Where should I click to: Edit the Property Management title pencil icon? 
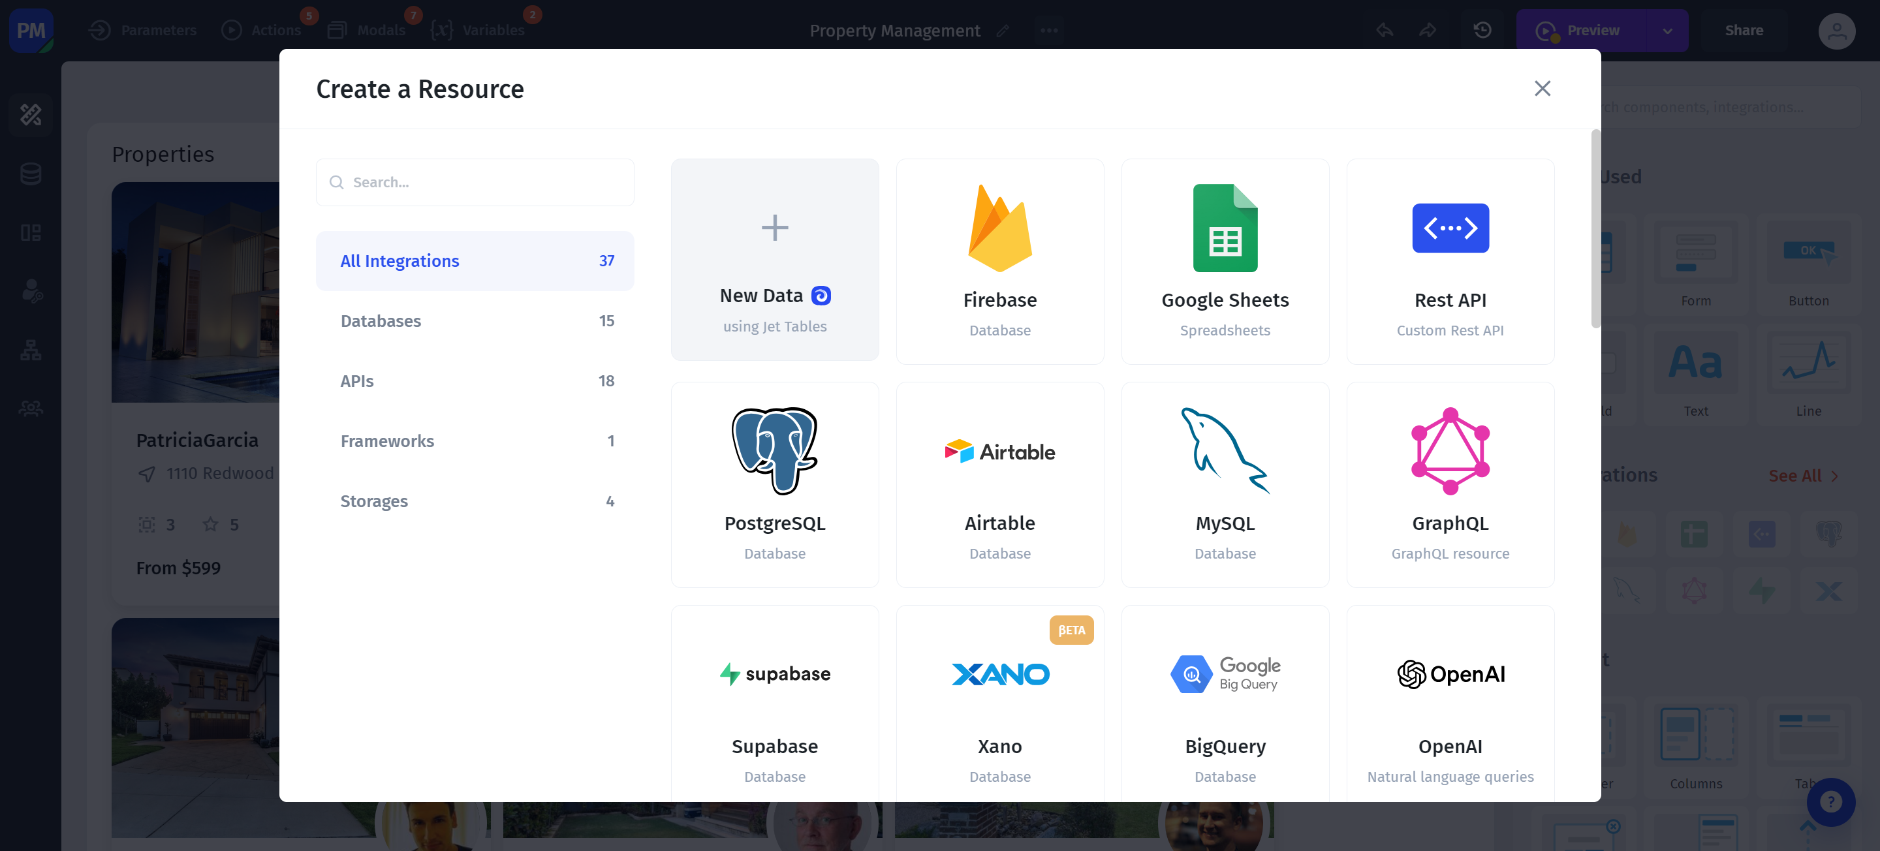point(1003,31)
